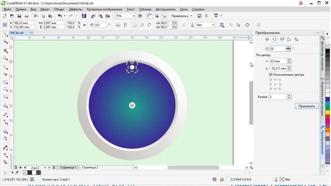Viewport: 331px width, 186px height.
Task: Toggle the lock ratio padlock icon
Action: (x=84, y=25)
